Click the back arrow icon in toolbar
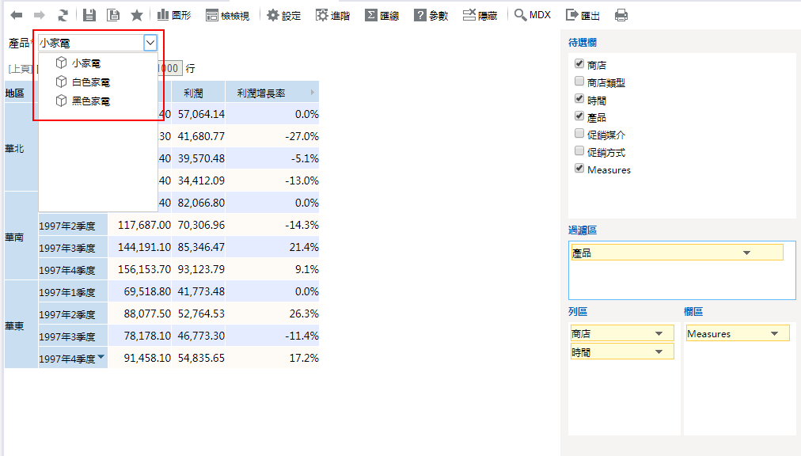The height and width of the screenshot is (456, 801). 16,15
